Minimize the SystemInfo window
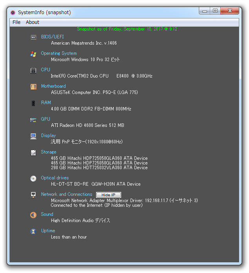The width and height of the screenshot is (249, 273). coord(205,11)
